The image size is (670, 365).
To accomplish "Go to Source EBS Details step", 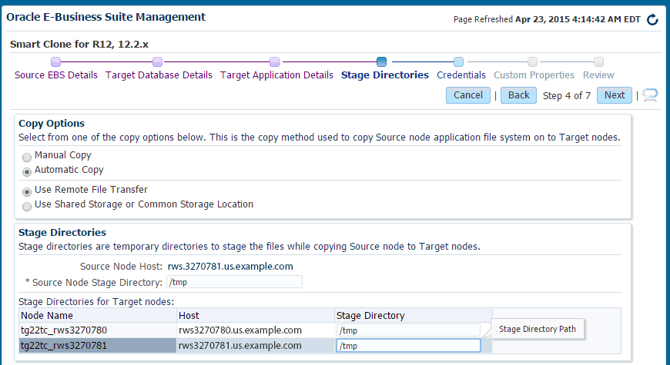I will 56,75.
